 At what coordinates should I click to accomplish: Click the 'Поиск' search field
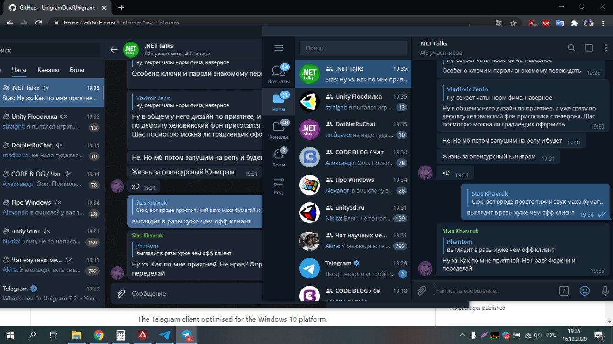pyautogui.click(x=353, y=48)
